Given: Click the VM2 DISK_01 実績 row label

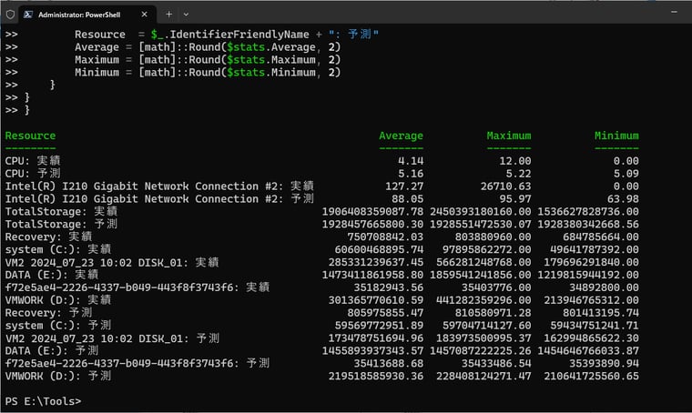Looking at the screenshot, I should 112,263.
